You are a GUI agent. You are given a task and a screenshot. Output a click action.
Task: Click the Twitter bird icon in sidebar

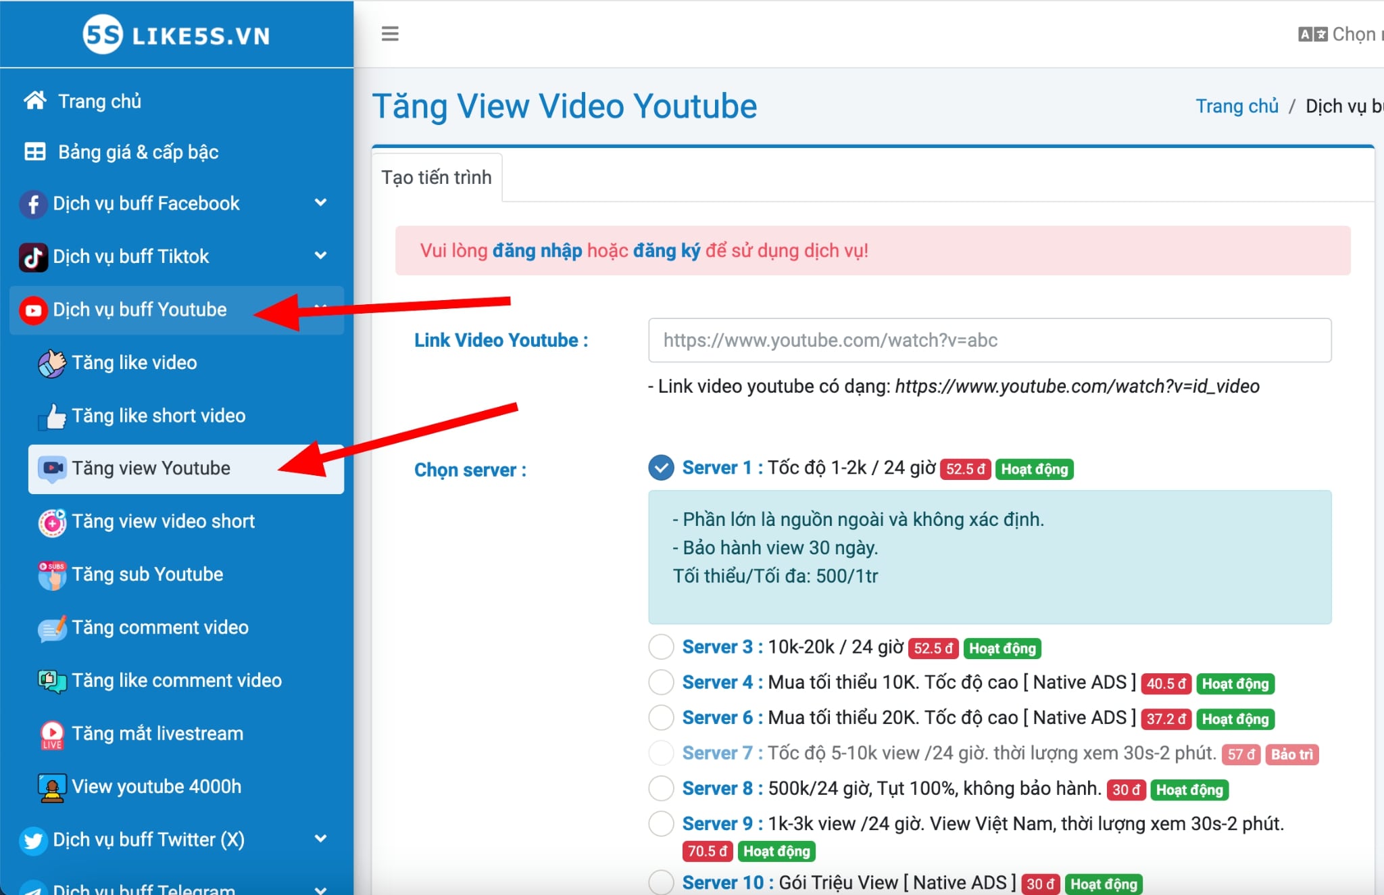(x=33, y=840)
